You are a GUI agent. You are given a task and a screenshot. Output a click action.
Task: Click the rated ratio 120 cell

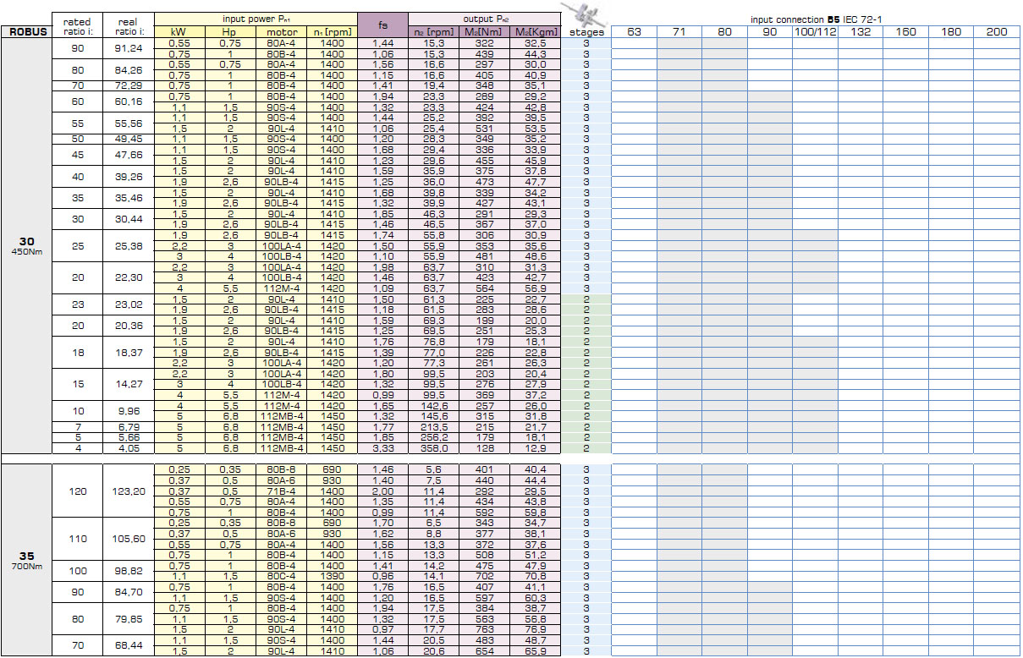pyautogui.click(x=77, y=491)
